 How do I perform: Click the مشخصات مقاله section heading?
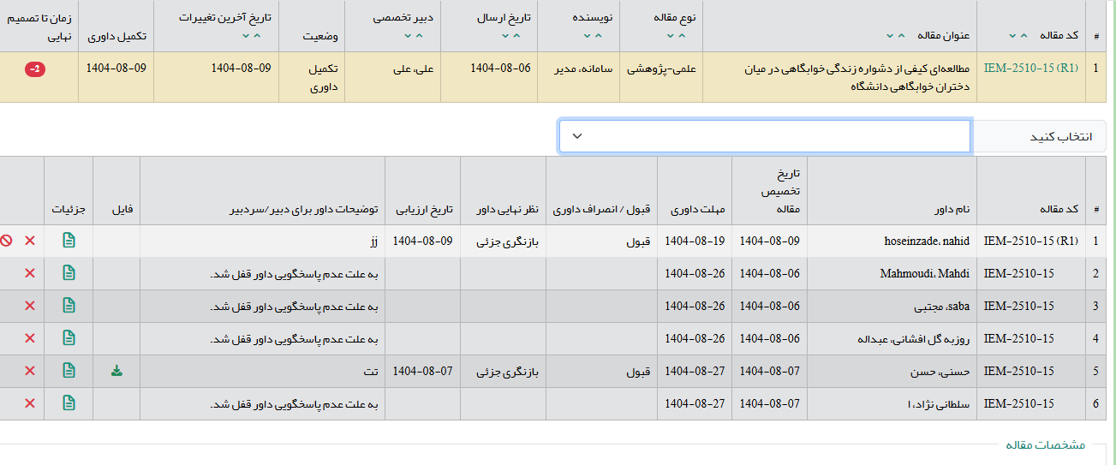pyautogui.click(x=1045, y=445)
